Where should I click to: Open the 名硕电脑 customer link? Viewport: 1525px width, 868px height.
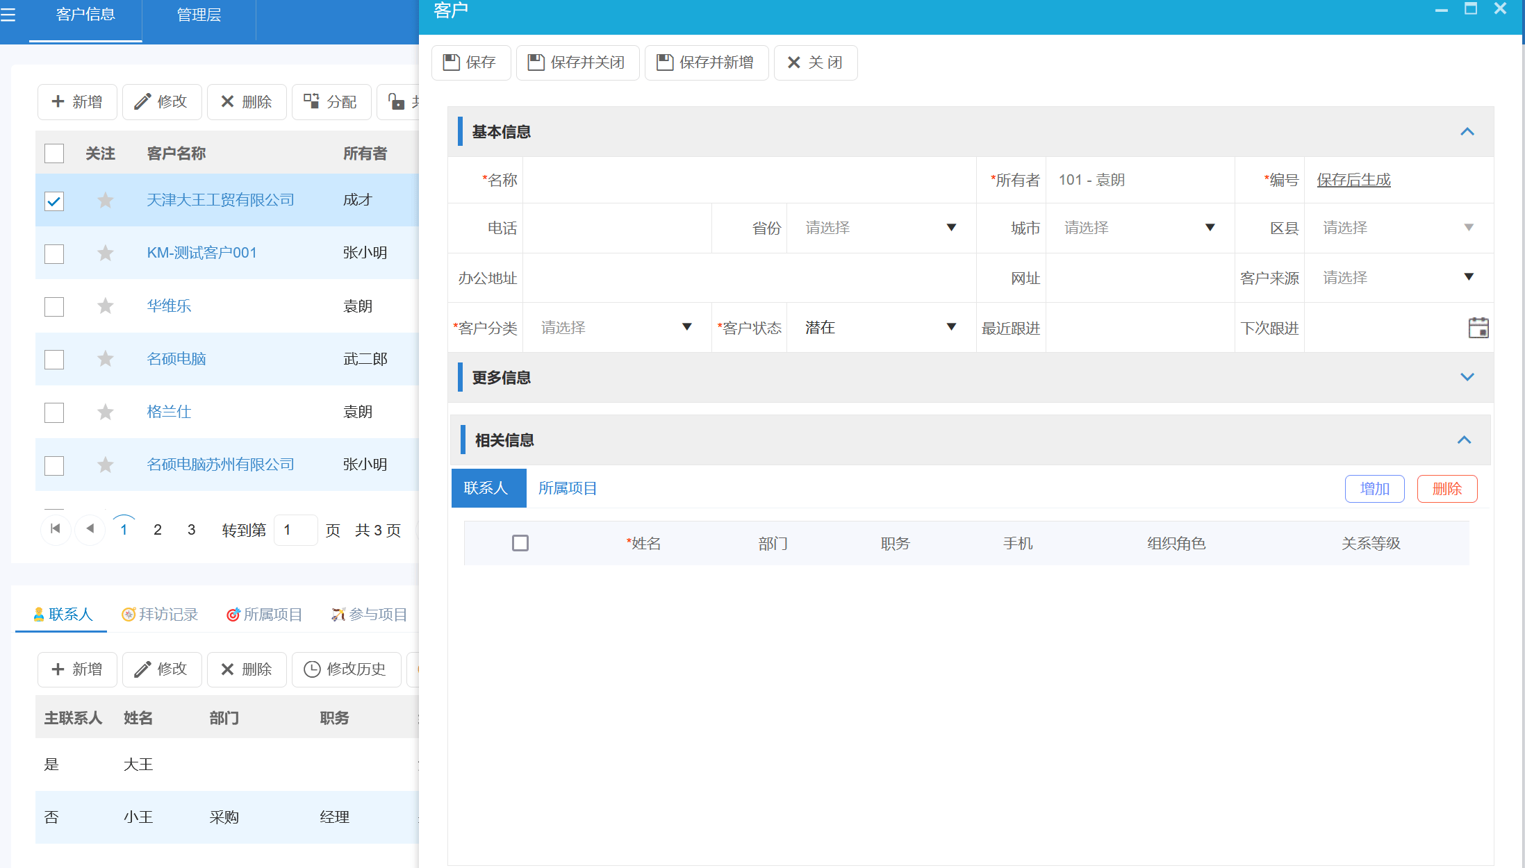[x=176, y=359]
